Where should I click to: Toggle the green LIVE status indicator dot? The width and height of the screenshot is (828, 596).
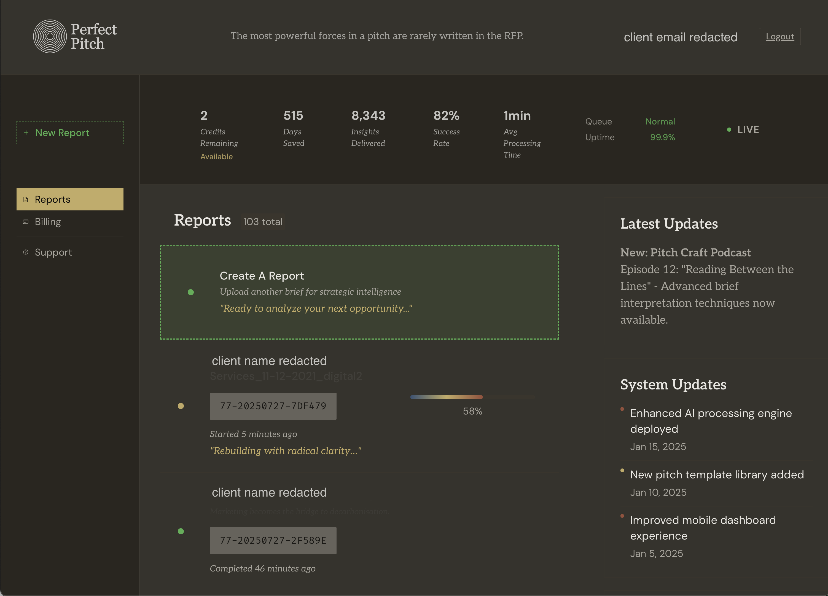pos(729,129)
